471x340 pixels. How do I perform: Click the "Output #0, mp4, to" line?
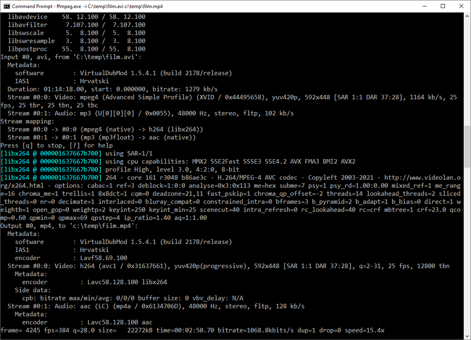[x=69, y=226]
